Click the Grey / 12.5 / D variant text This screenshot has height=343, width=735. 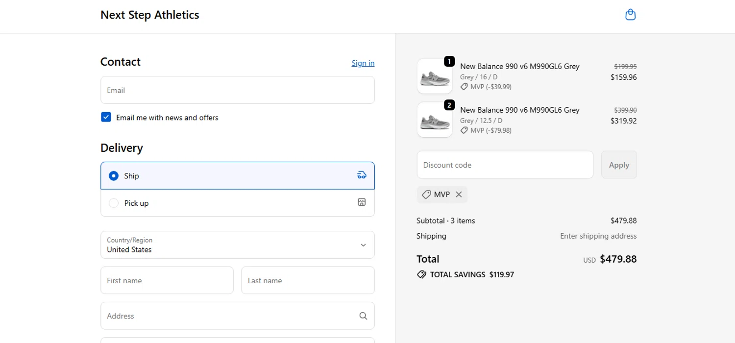pyautogui.click(x=481, y=121)
